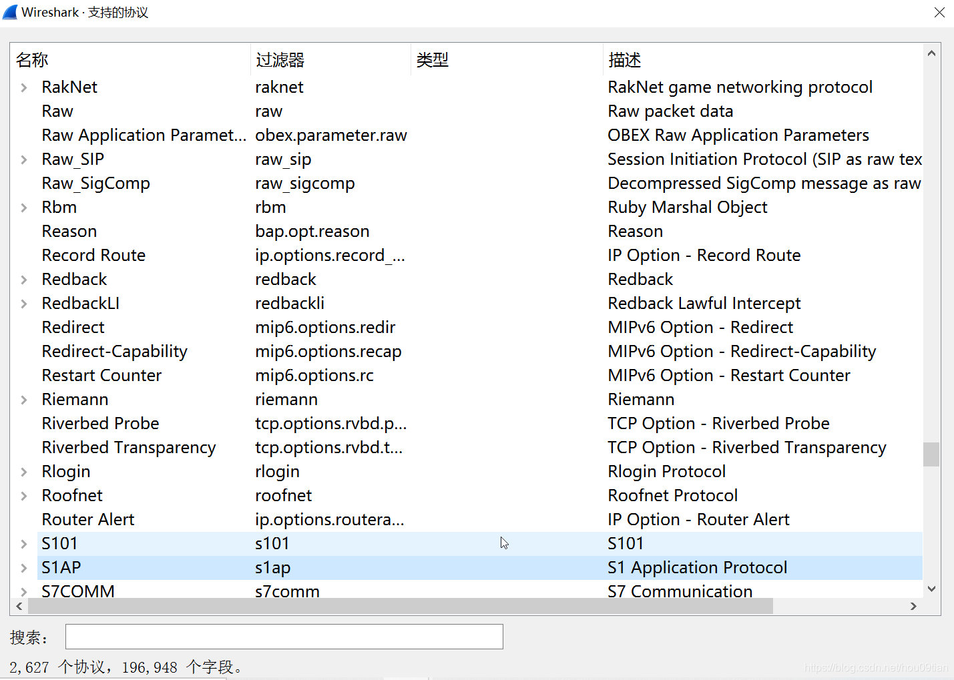Click description Raw packet data
This screenshot has width=954, height=680.
click(670, 111)
